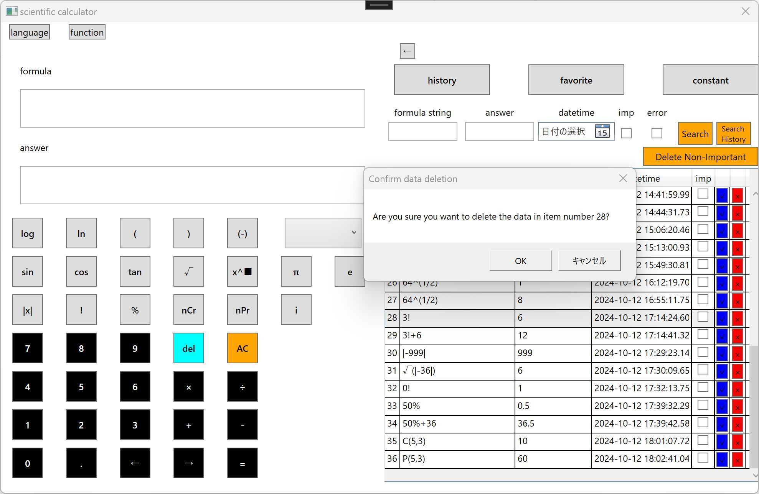Close the Confirm data deletion dialog
Image resolution: width=759 pixels, height=494 pixels.
623,179
